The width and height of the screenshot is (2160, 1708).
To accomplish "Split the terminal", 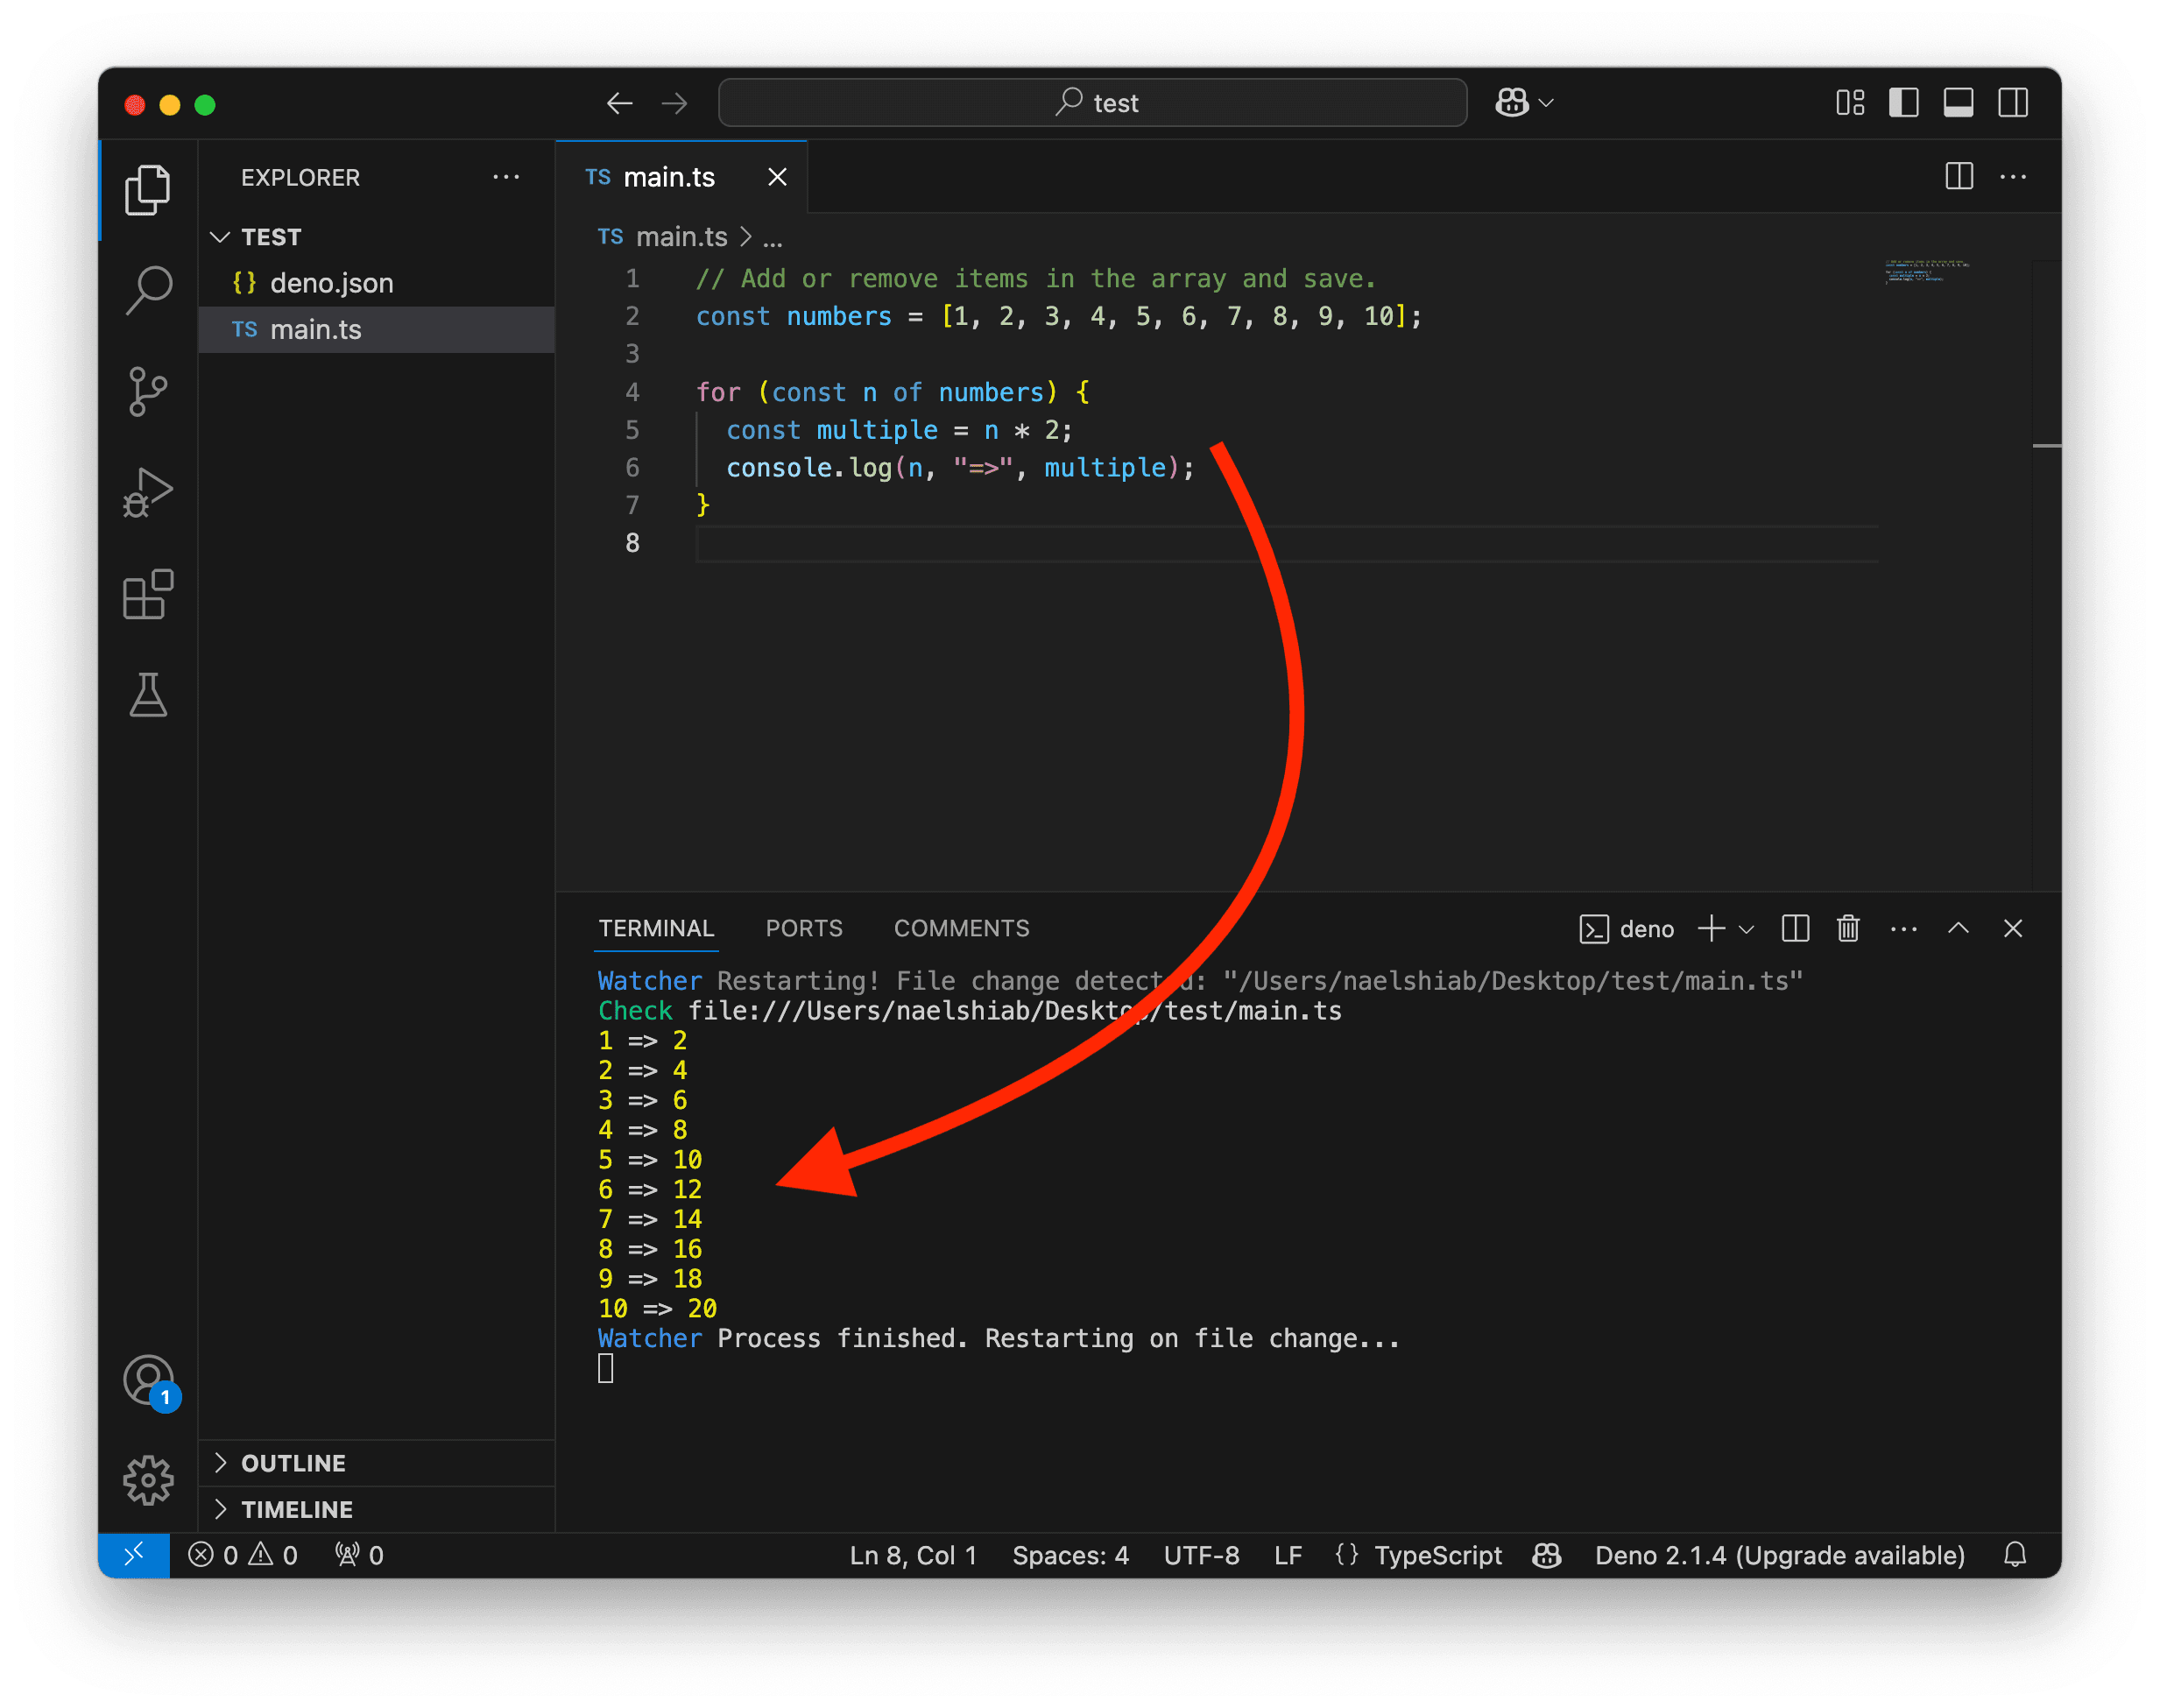I will click(1795, 929).
